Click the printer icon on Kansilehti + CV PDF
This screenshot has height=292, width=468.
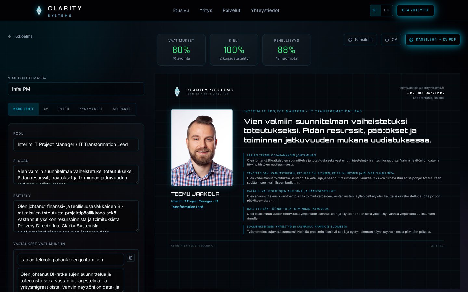411,40
